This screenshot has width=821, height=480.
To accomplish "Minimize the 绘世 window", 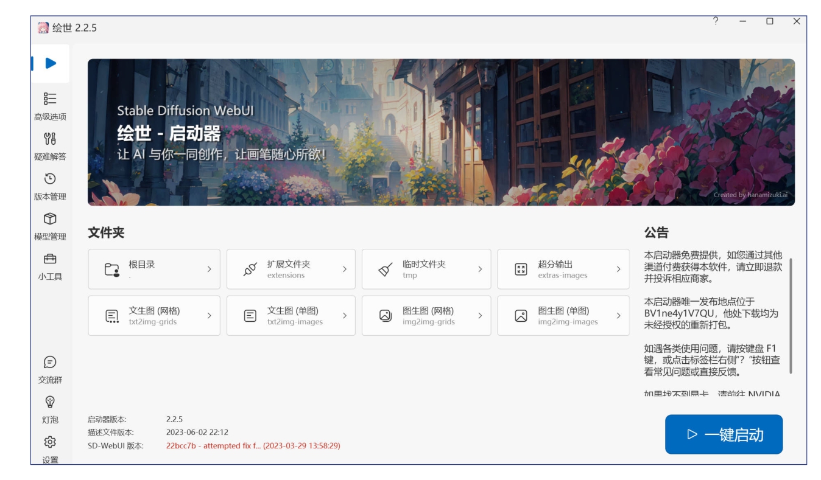I will 742,21.
